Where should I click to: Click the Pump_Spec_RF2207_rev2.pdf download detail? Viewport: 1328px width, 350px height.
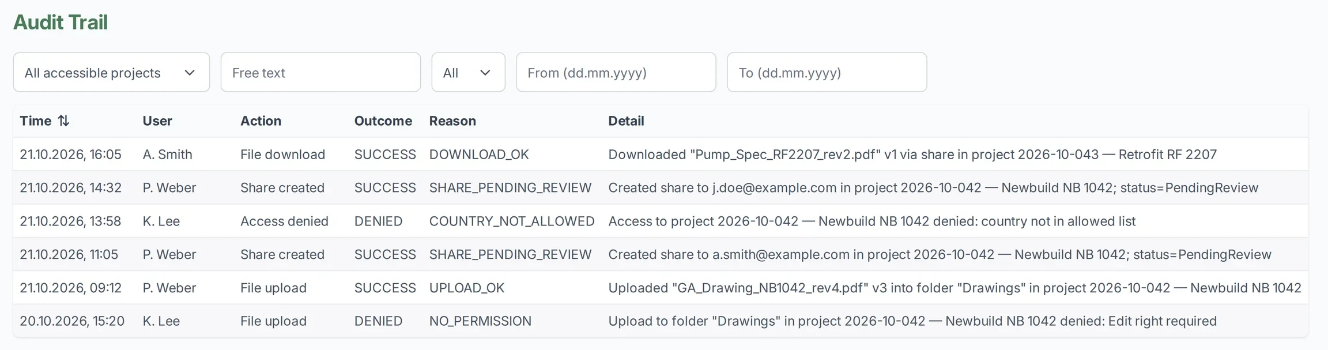tap(912, 154)
